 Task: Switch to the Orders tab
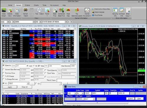[27, 5]
